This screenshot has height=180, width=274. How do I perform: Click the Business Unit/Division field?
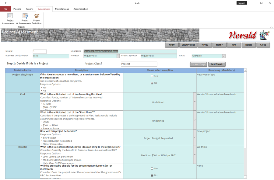(51, 56)
